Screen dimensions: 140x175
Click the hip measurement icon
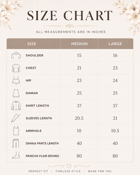tap(16, 80)
